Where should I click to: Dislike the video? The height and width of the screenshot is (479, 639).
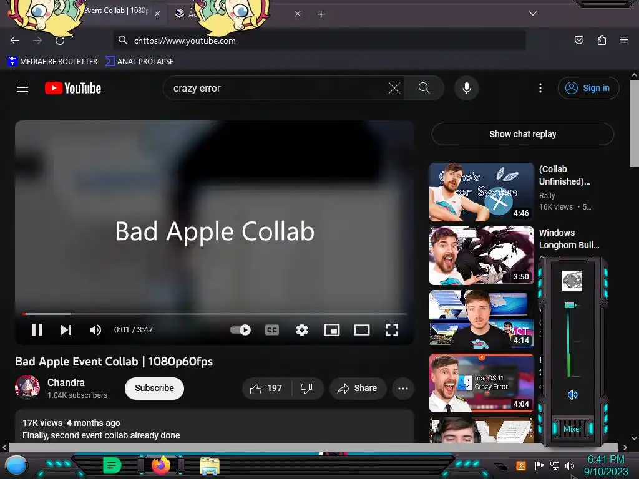(307, 389)
